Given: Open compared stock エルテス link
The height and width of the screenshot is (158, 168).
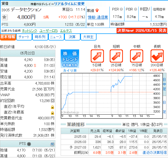Looking at the screenshot, I should tap(66, 31).
